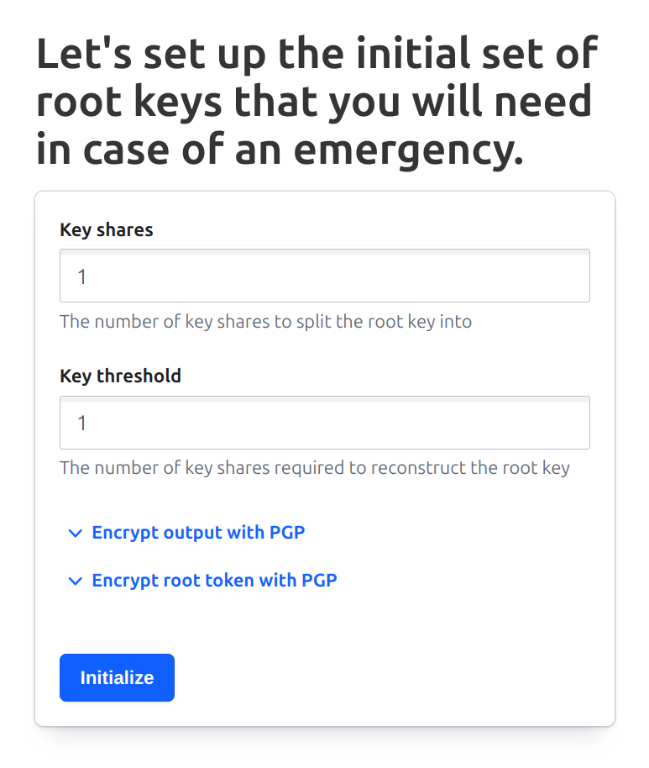Select the word PGP in Encrypt output link

coord(287,533)
